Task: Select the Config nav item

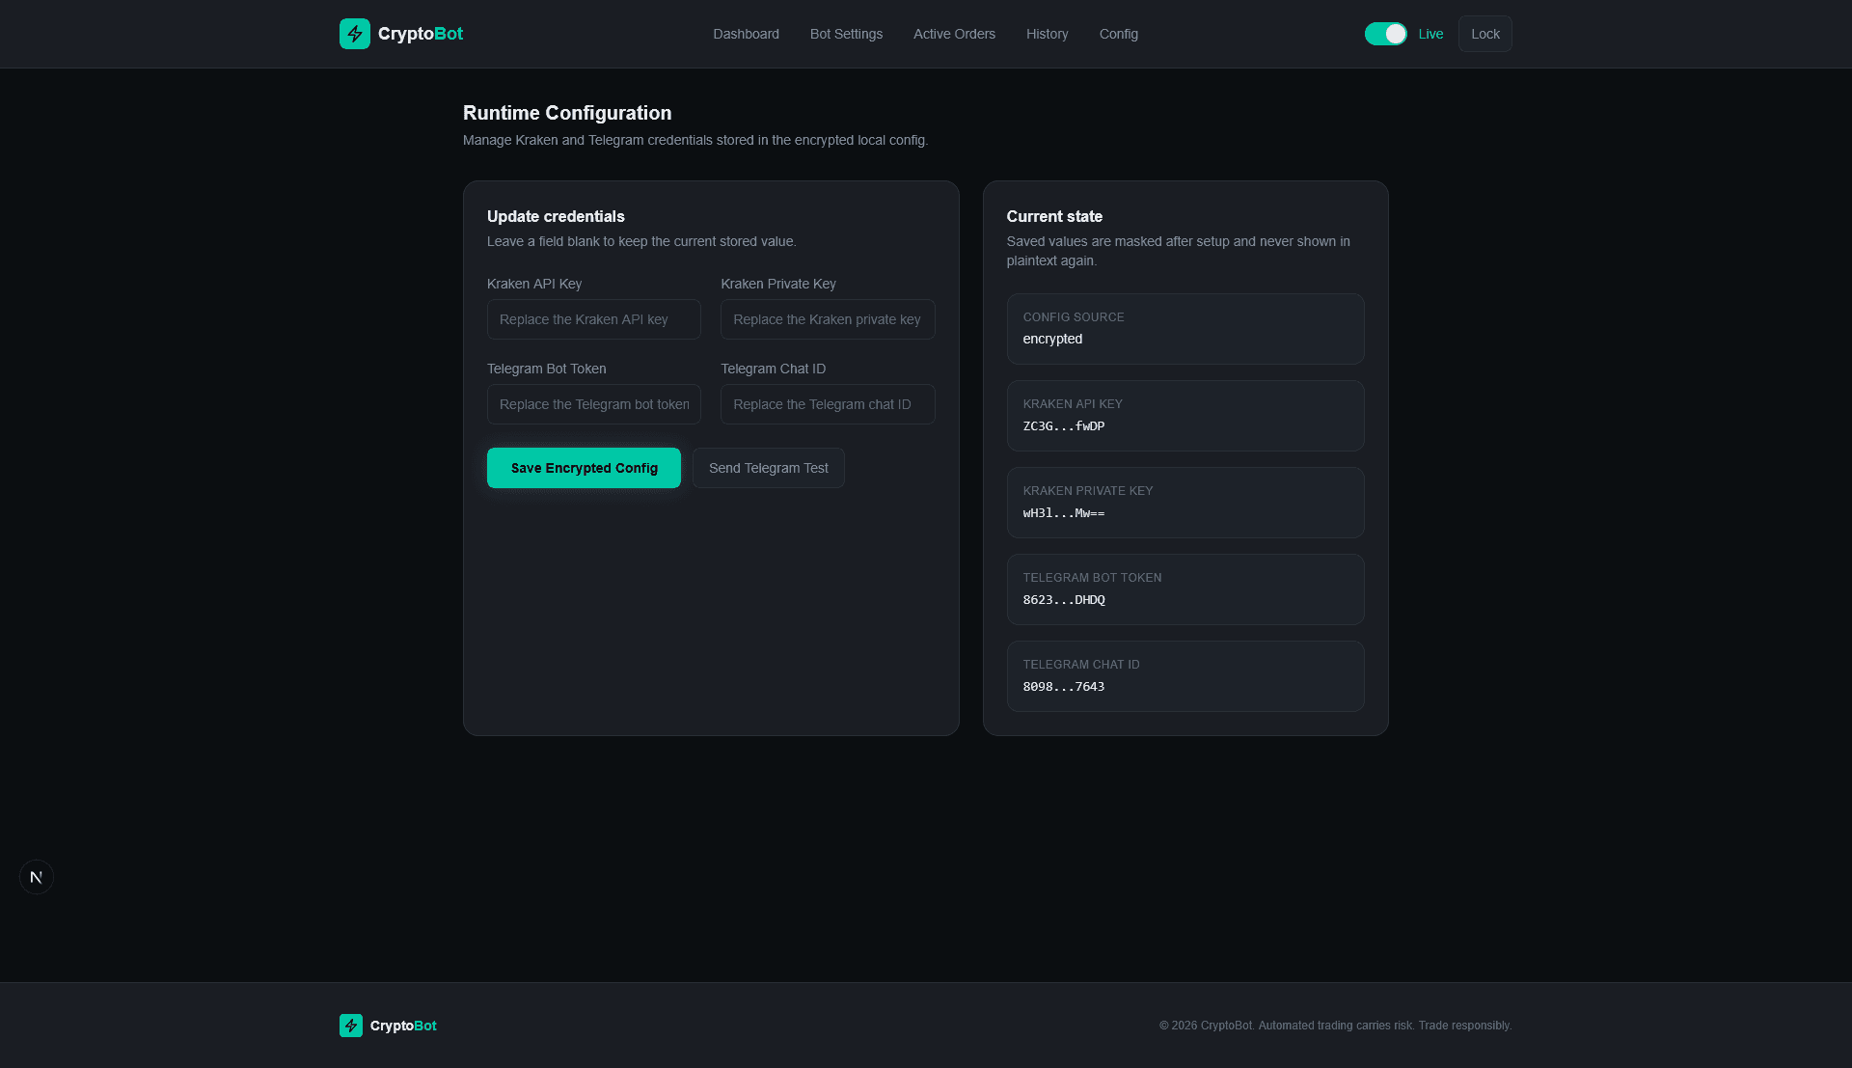Action: pos(1118,34)
